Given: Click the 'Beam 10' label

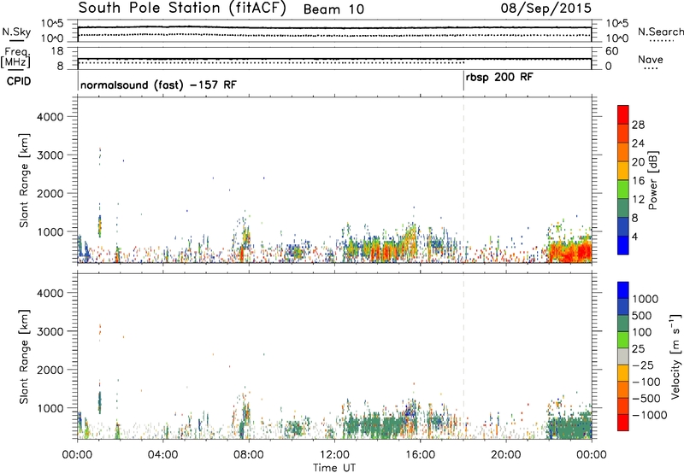Looking at the screenshot, I should [333, 9].
